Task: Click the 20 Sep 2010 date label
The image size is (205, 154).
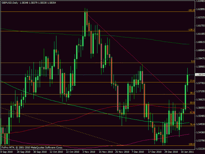Action: [24, 152]
